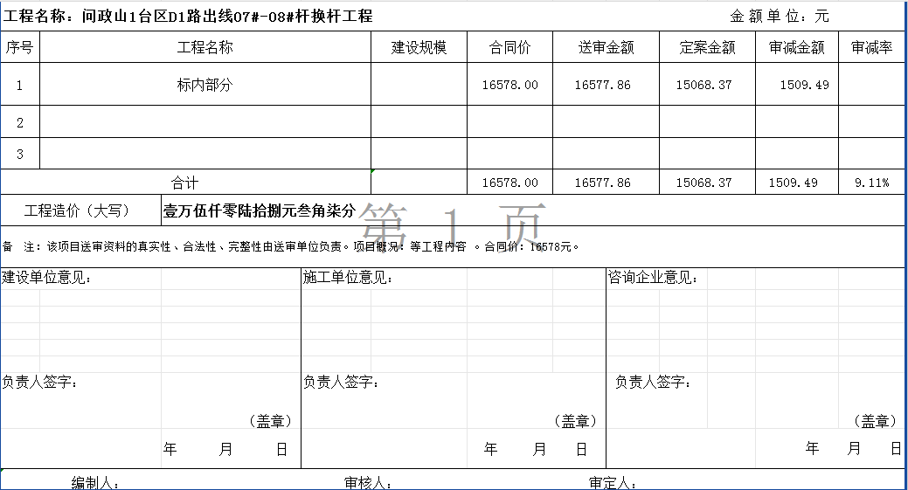This screenshot has width=908, height=490.
Task: Select the 9.11% 审减率 cell
Action: coord(871,183)
